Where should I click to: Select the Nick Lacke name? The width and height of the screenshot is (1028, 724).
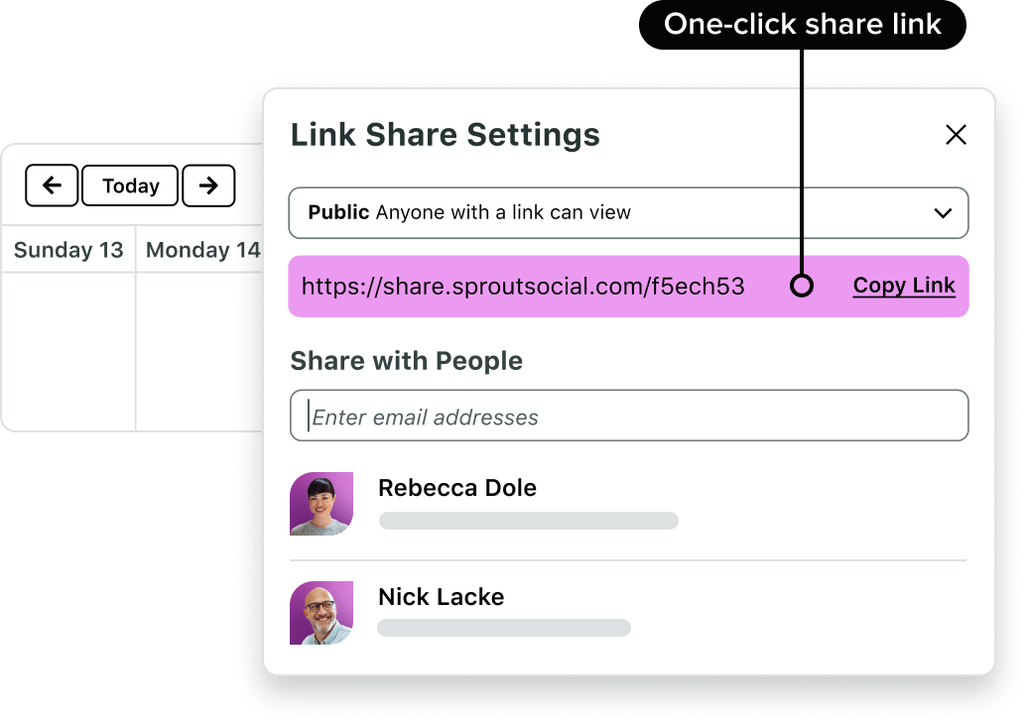coord(442,597)
